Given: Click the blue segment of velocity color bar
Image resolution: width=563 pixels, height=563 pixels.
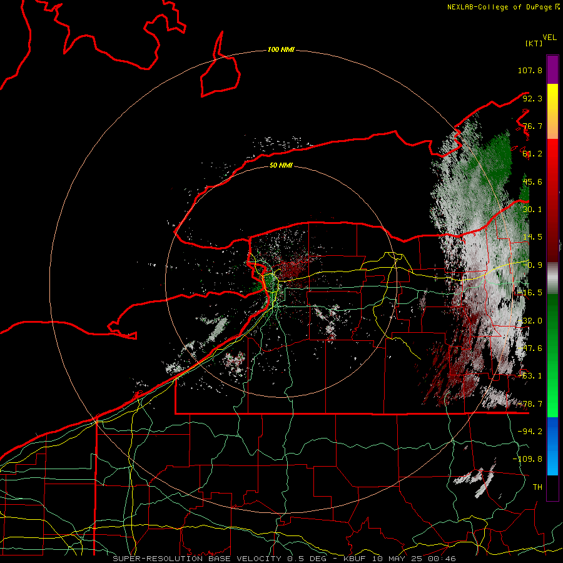Looking at the screenshot, I should 552,446.
